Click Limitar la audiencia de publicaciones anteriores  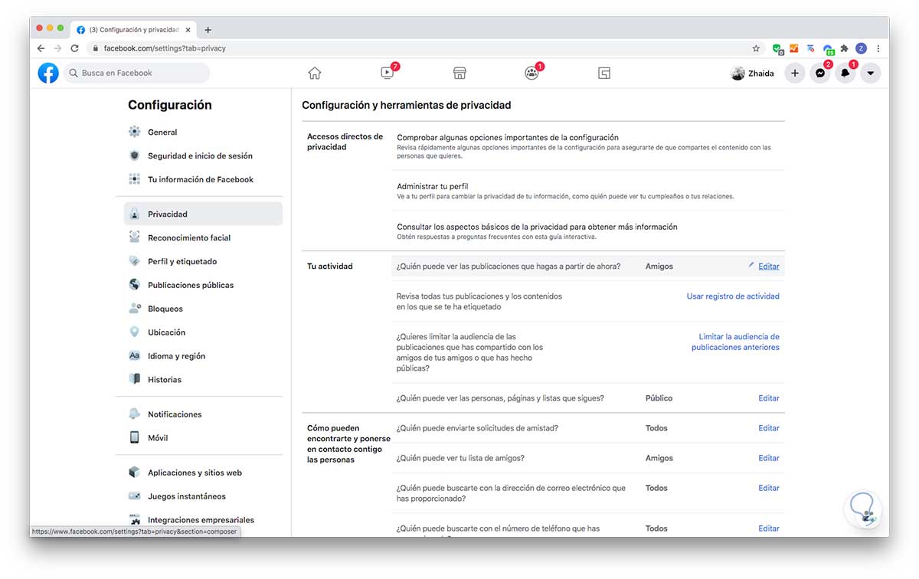click(x=735, y=342)
